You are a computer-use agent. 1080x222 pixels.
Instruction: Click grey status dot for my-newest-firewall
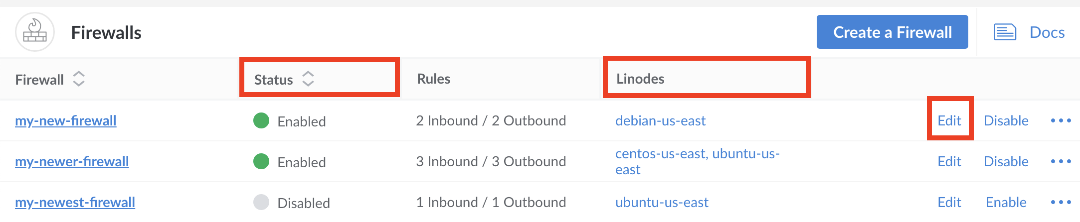click(261, 202)
